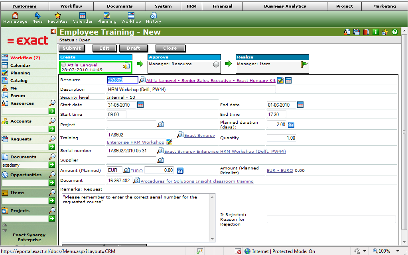
Task: Click the green info icon
Action: [375, 32]
